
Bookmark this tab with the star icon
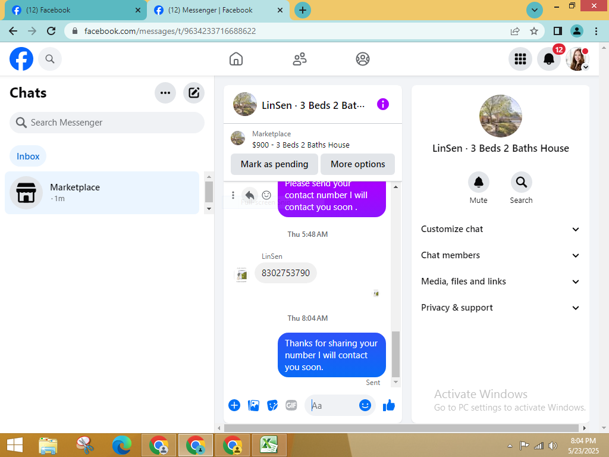pos(534,31)
